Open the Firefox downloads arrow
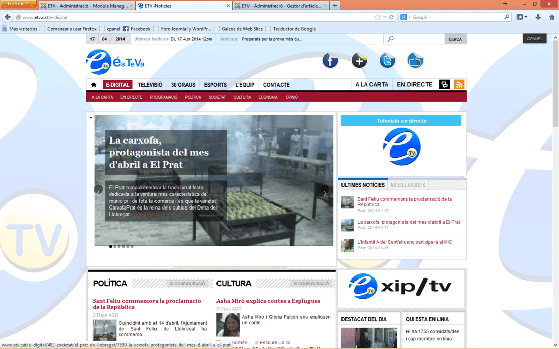Screen dimensions: 559x349 pos(538,17)
